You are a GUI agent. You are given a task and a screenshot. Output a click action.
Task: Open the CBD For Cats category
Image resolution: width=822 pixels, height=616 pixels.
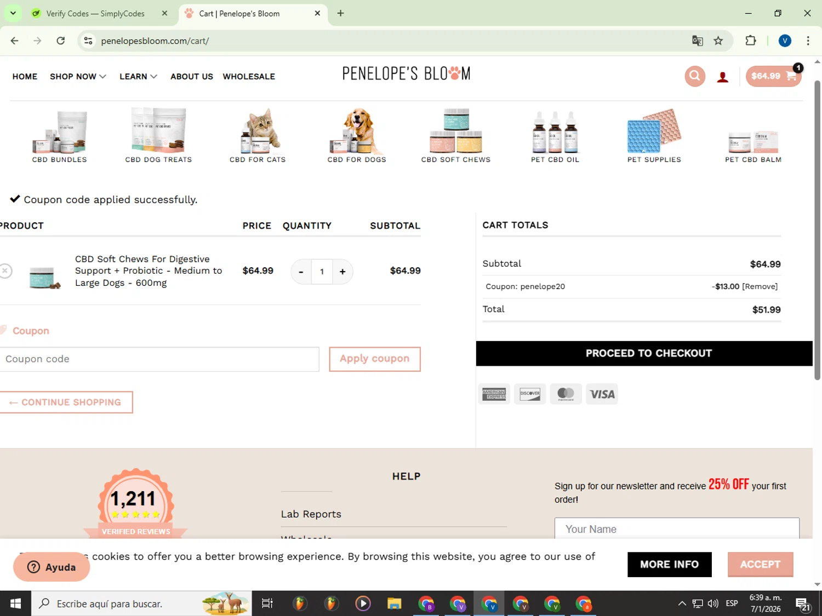[258, 136]
